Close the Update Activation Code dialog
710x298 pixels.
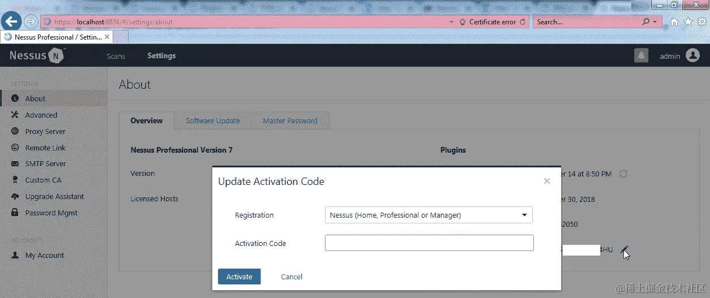547,181
